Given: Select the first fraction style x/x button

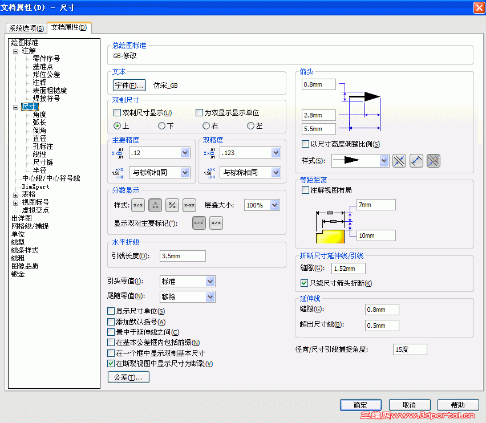Looking at the screenshot, I should (138, 205).
